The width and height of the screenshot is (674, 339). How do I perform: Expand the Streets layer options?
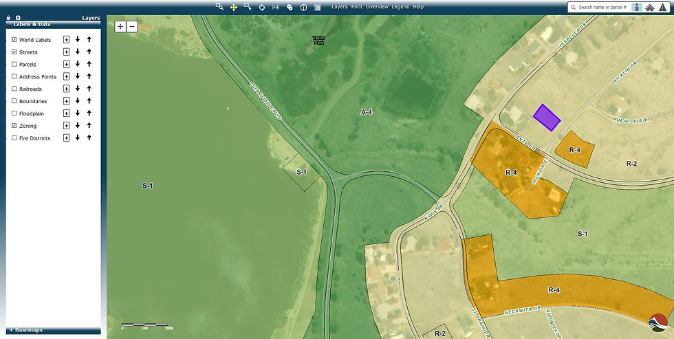(66, 52)
